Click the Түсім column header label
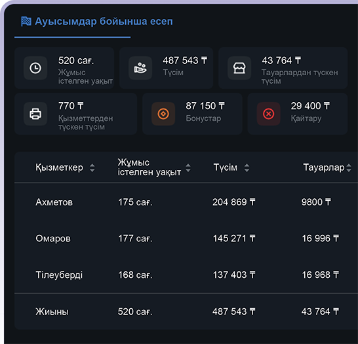This screenshot has height=344, width=358. (x=226, y=167)
